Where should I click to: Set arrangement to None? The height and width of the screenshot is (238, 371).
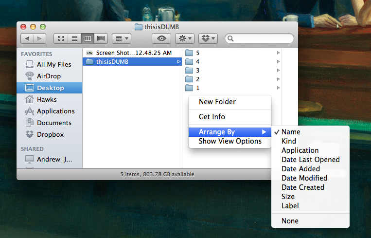click(x=310, y=220)
